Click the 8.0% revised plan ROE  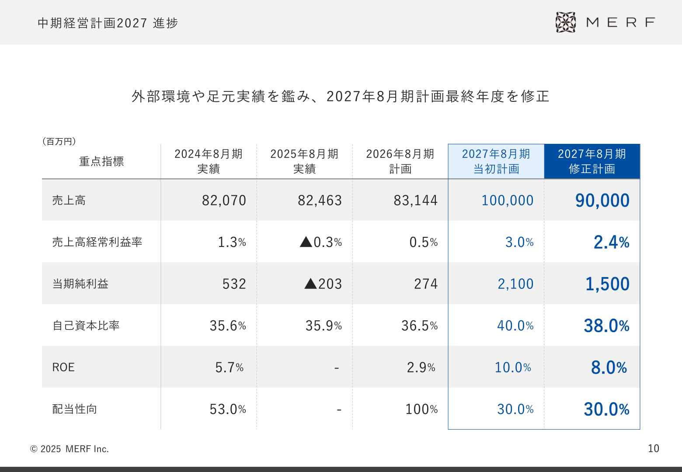point(609,368)
